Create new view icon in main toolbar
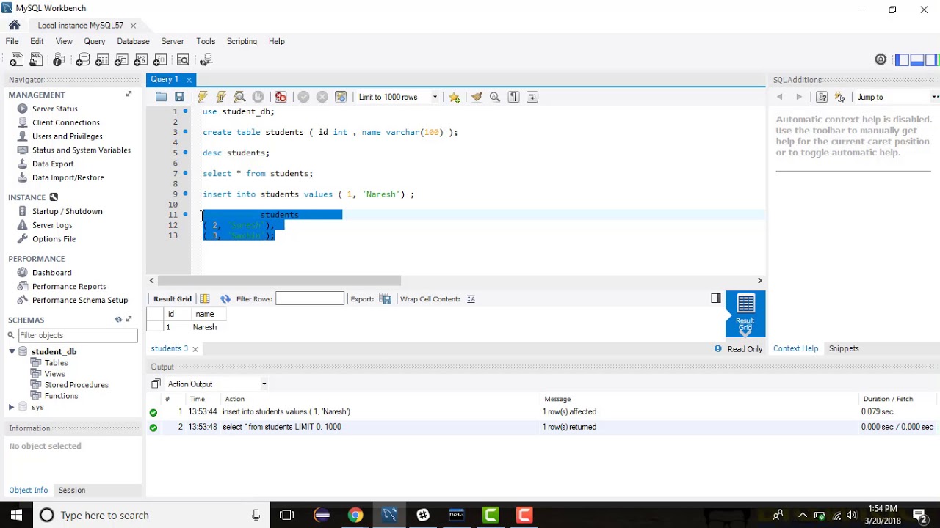 click(121, 59)
